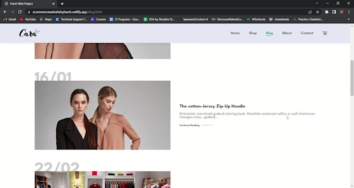Click the Cara logo
This screenshot has height=188, width=354.
[x=30, y=33]
